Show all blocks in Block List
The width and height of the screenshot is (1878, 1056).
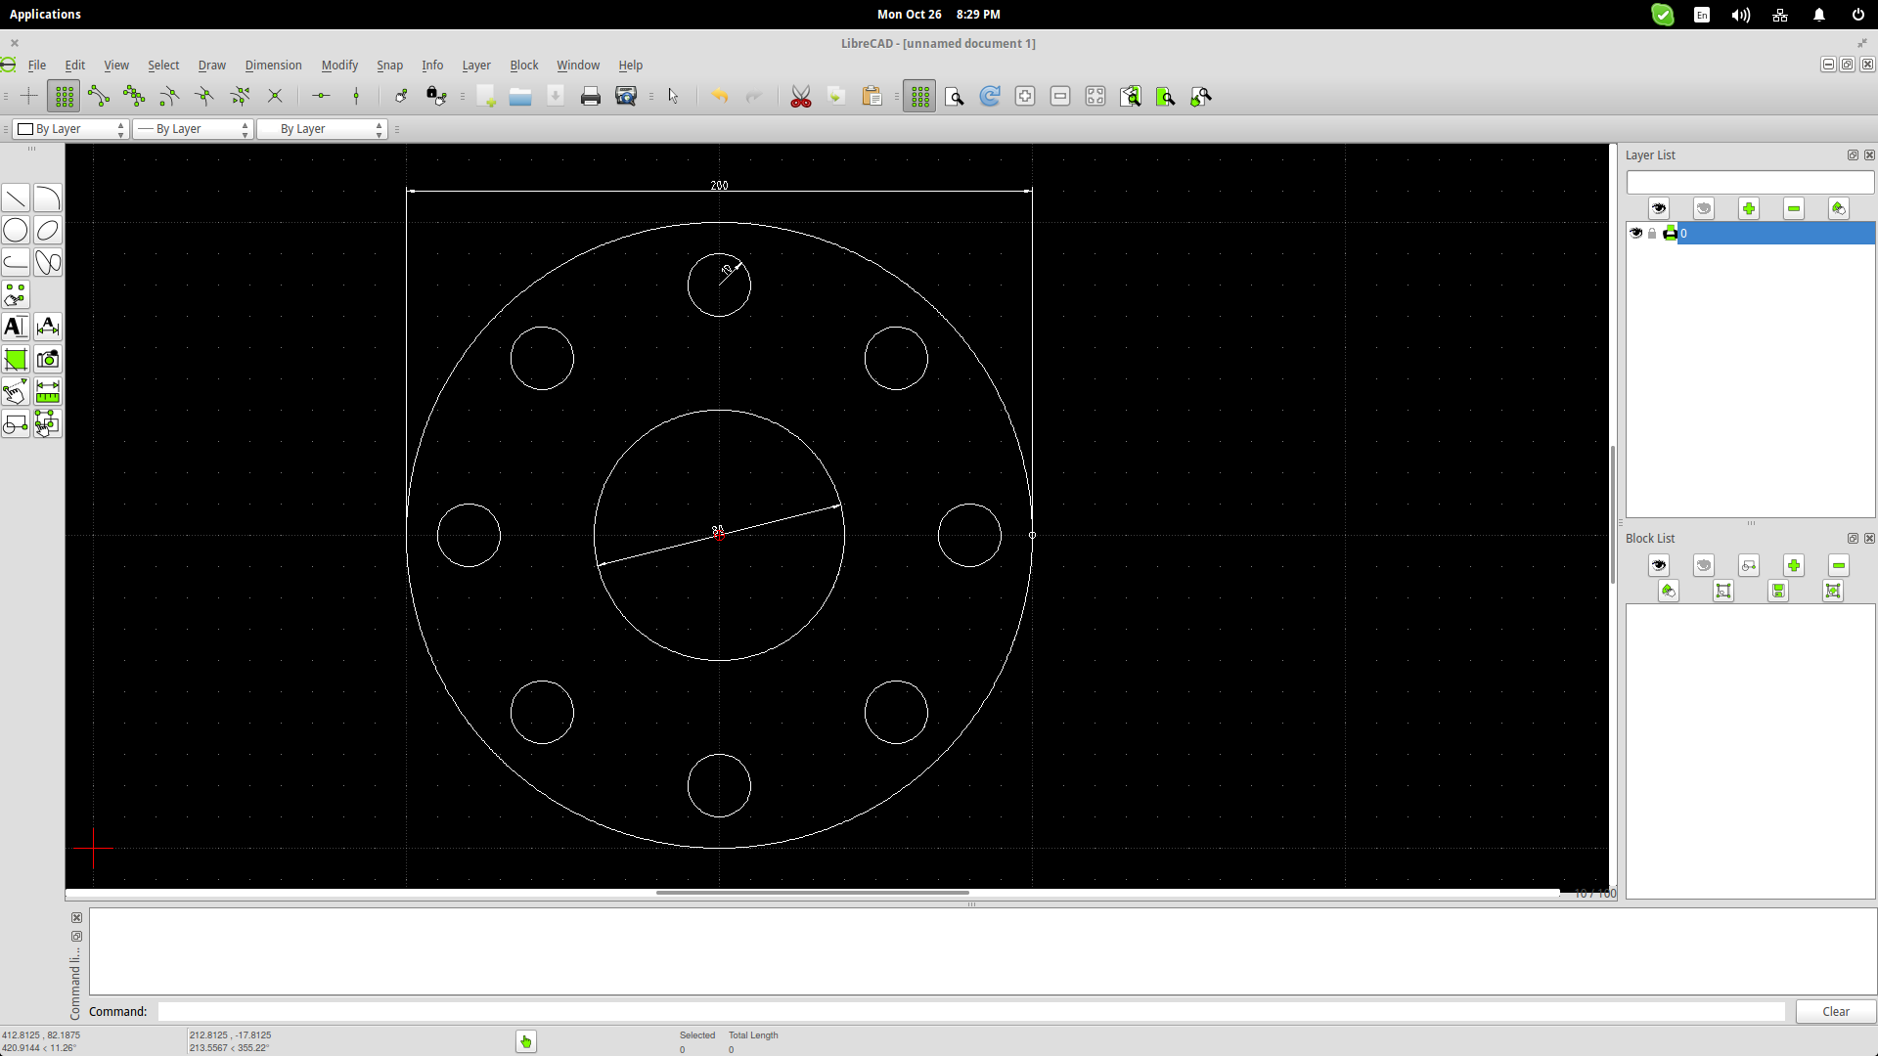click(x=1659, y=565)
